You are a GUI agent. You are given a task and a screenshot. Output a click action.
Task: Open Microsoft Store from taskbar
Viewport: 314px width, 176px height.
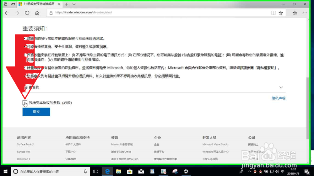[x=130, y=171]
